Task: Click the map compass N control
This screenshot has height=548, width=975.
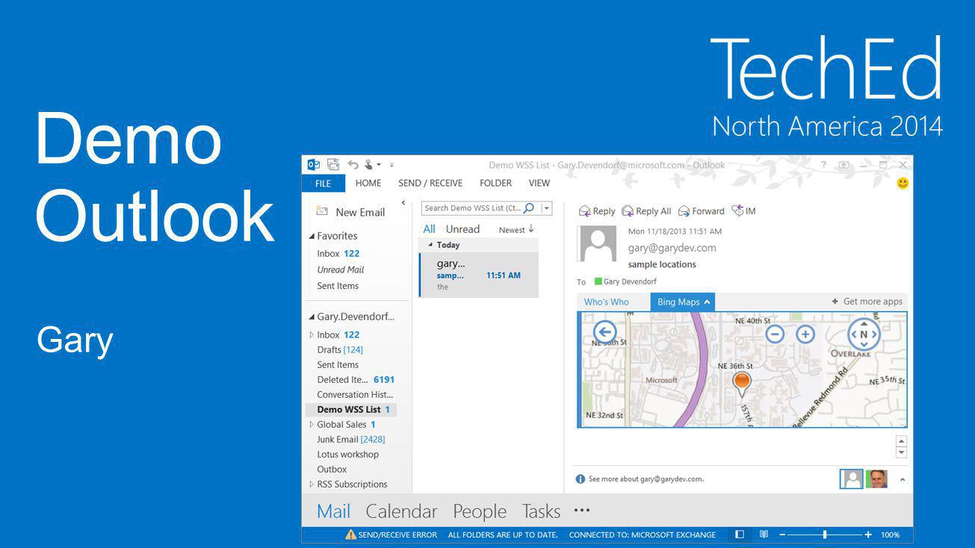Action: click(864, 334)
